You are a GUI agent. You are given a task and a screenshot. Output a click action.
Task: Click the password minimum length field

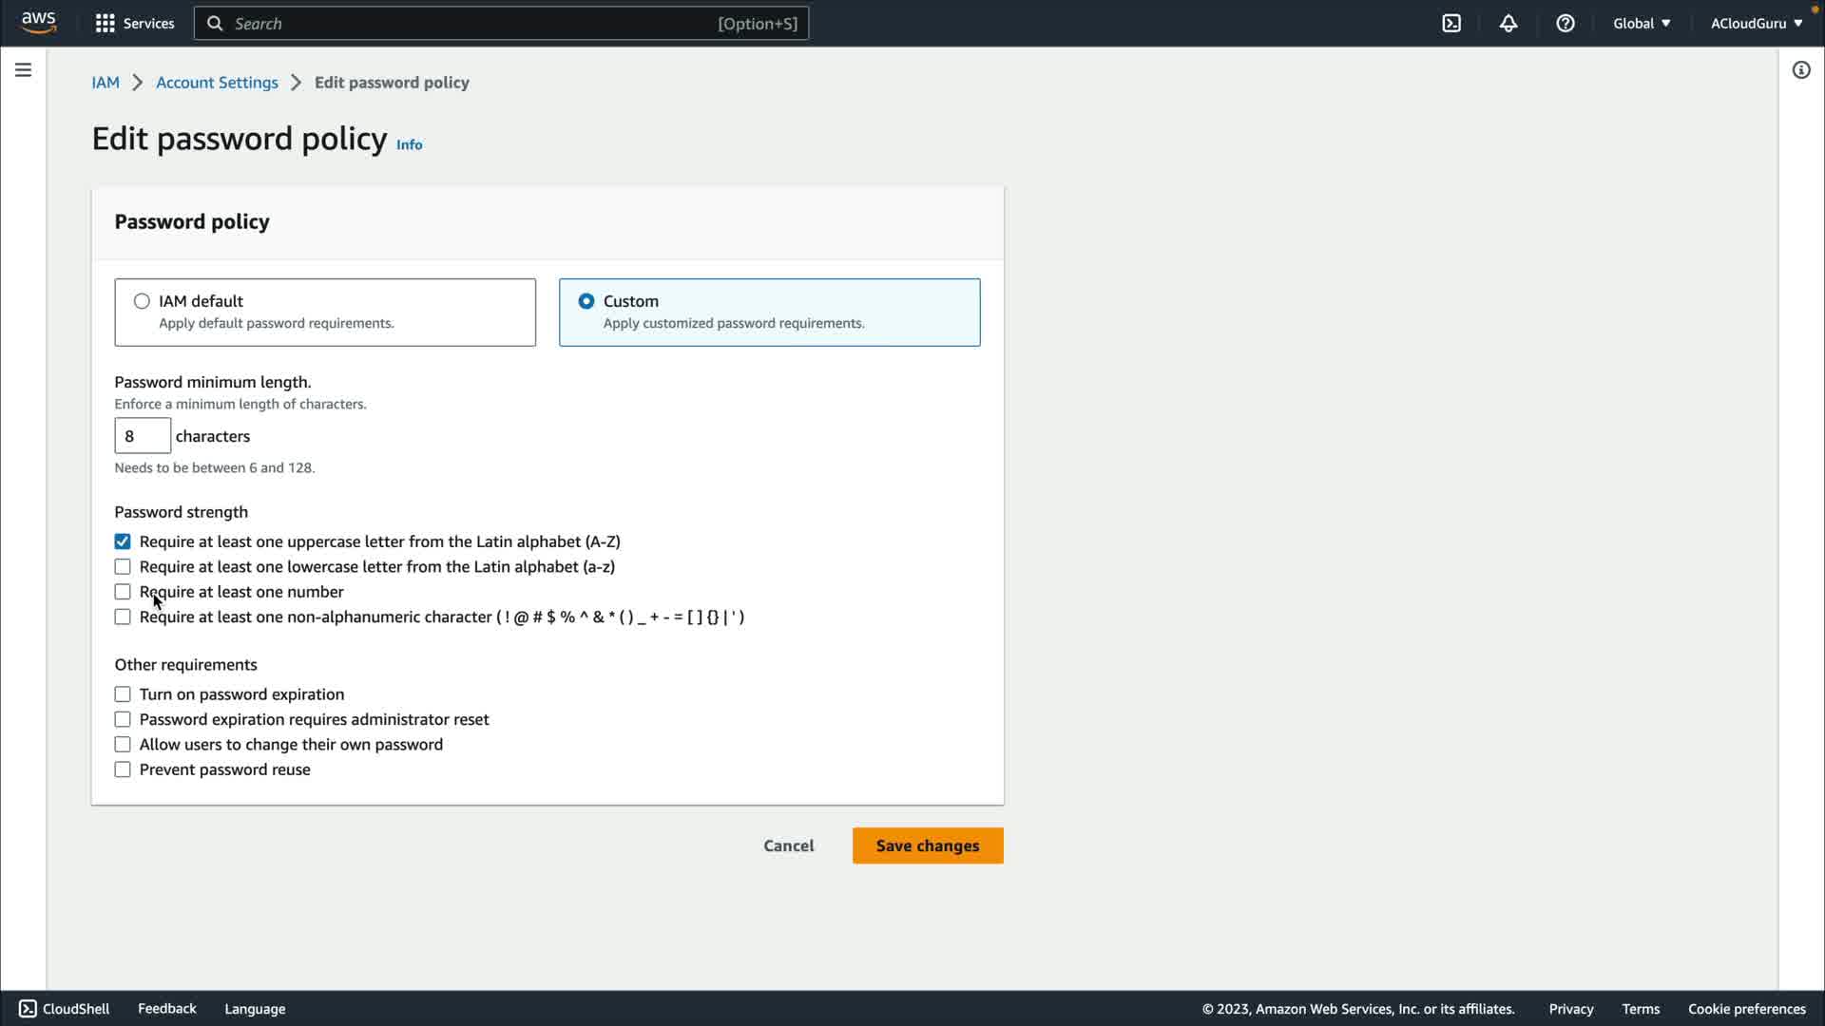143,436
